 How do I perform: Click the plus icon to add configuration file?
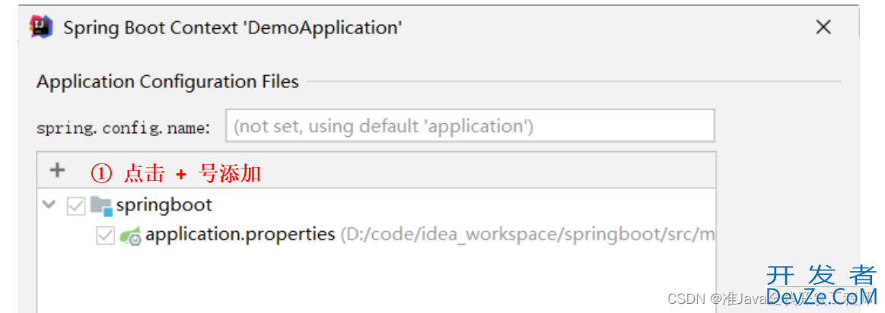[x=57, y=169]
